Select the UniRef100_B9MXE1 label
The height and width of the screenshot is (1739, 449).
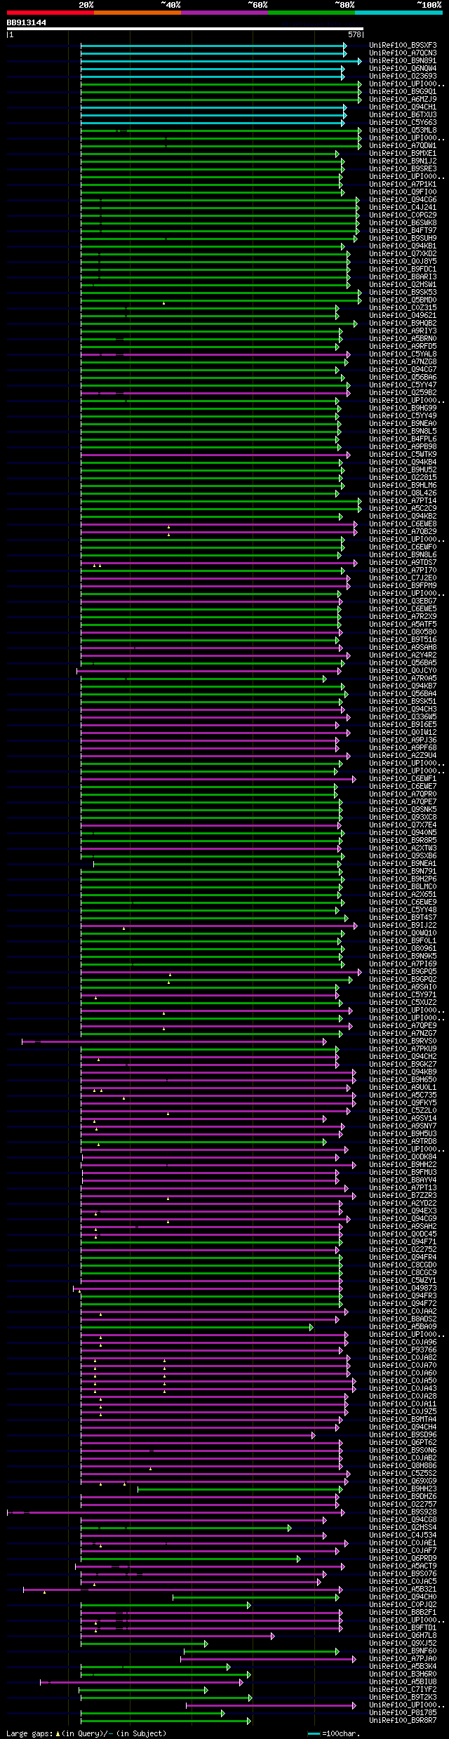(x=403, y=154)
